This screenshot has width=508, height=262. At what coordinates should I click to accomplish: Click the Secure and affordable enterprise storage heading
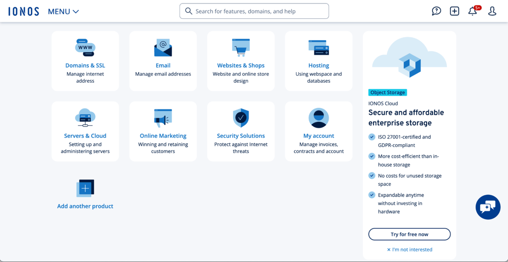tap(406, 118)
